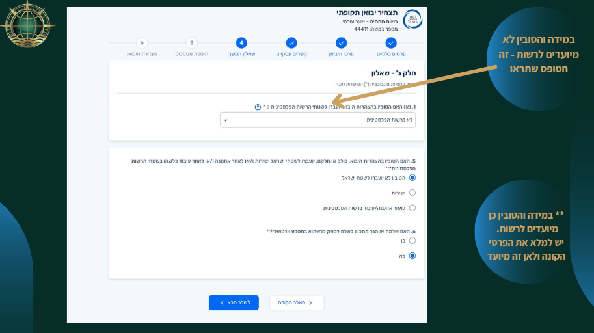Select step 6 'הצהרת היבואן' circle
The image size is (594, 333).
(x=142, y=43)
